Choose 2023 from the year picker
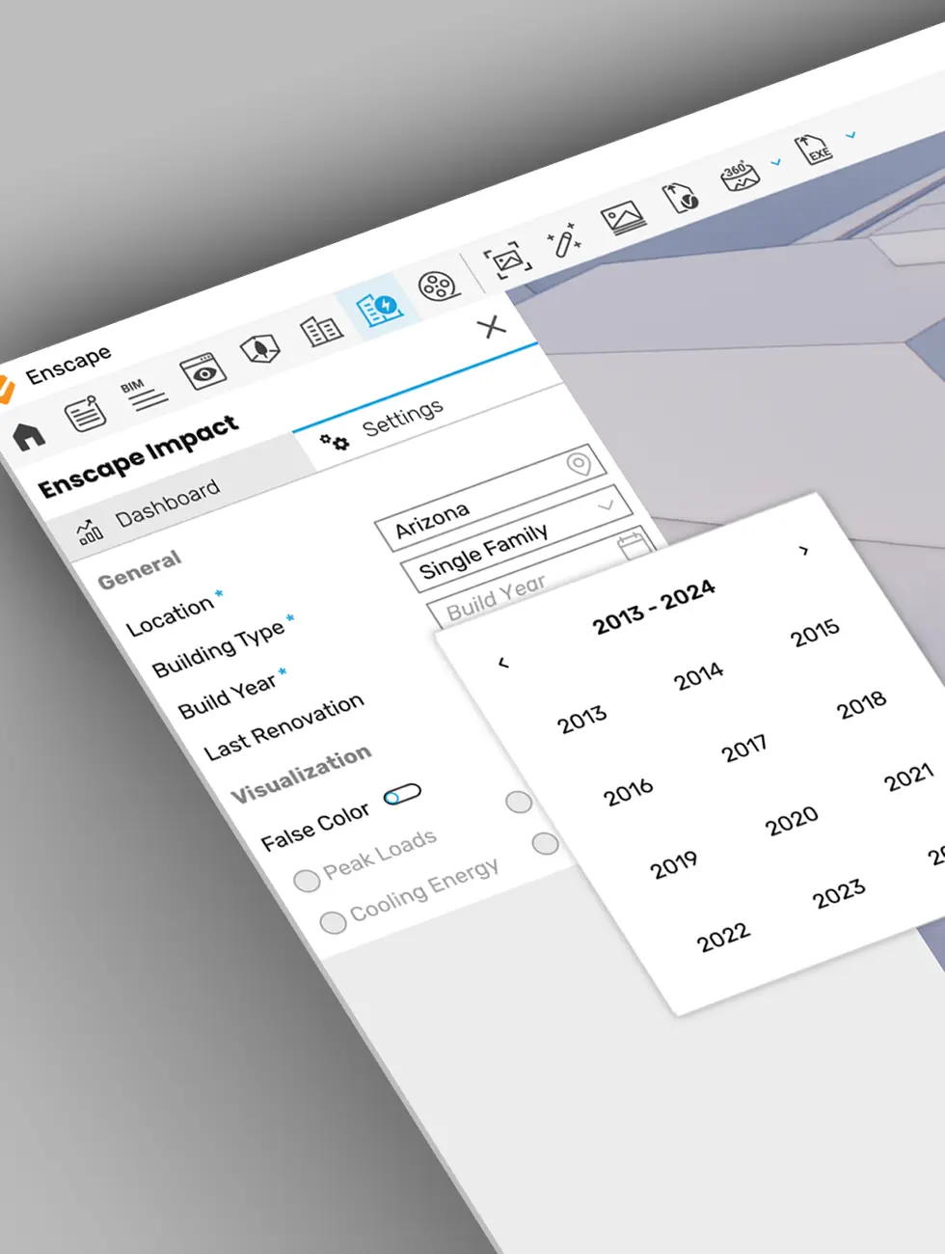Screen dimensions: 945x1254 coord(838,893)
